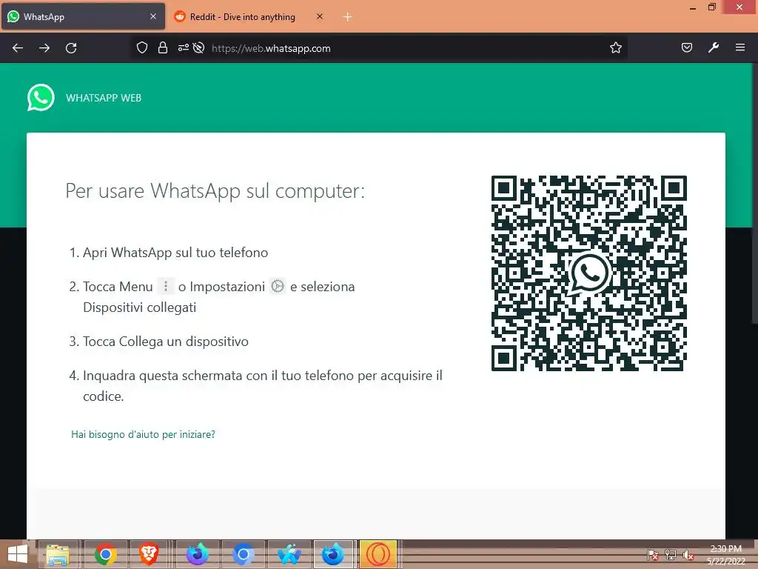Click the padlock site security icon
This screenshot has height=569, width=758.
coord(163,48)
